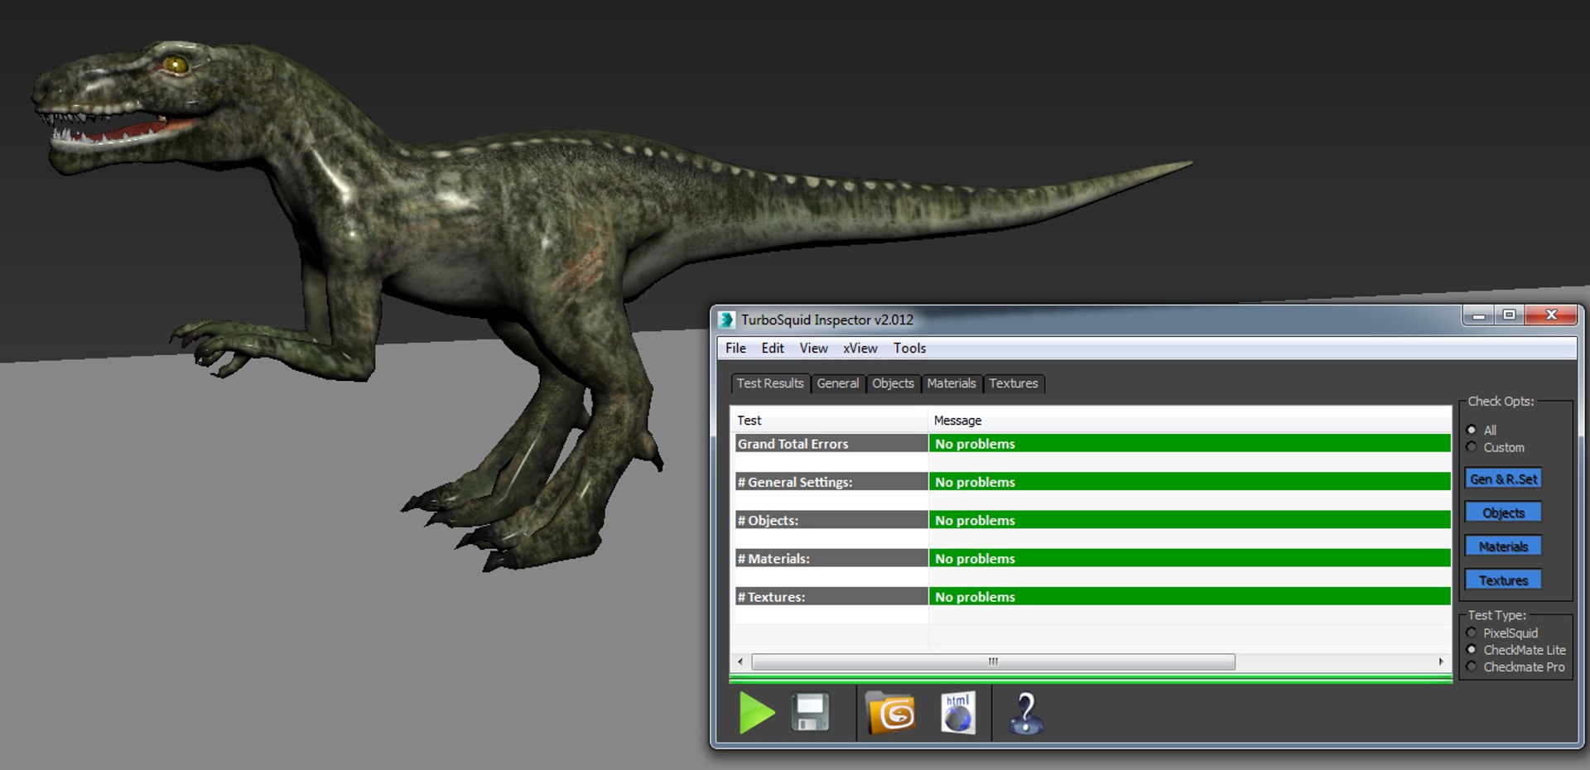Choose CheckMate Lite test type
The height and width of the screenshot is (770, 1590).
pyautogui.click(x=1472, y=650)
